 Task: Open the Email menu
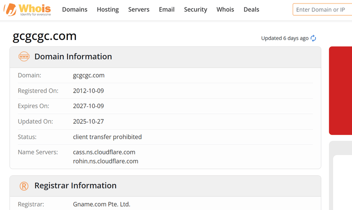pyautogui.click(x=167, y=10)
